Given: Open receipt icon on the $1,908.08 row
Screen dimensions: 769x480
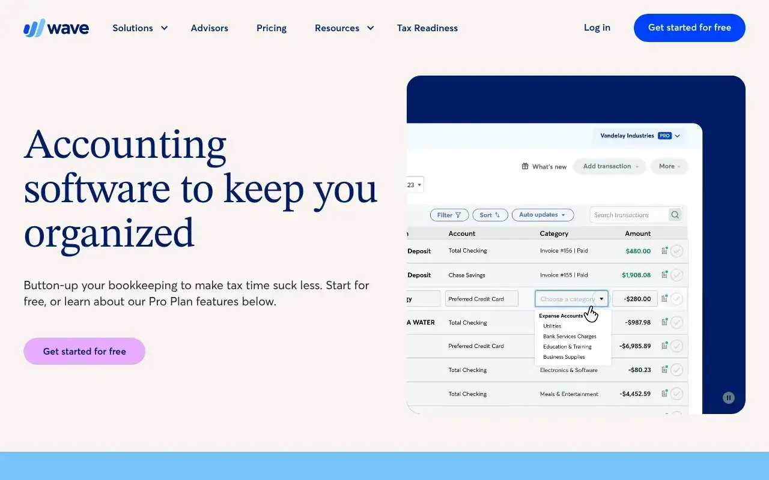Looking at the screenshot, I should tap(664, 275).
